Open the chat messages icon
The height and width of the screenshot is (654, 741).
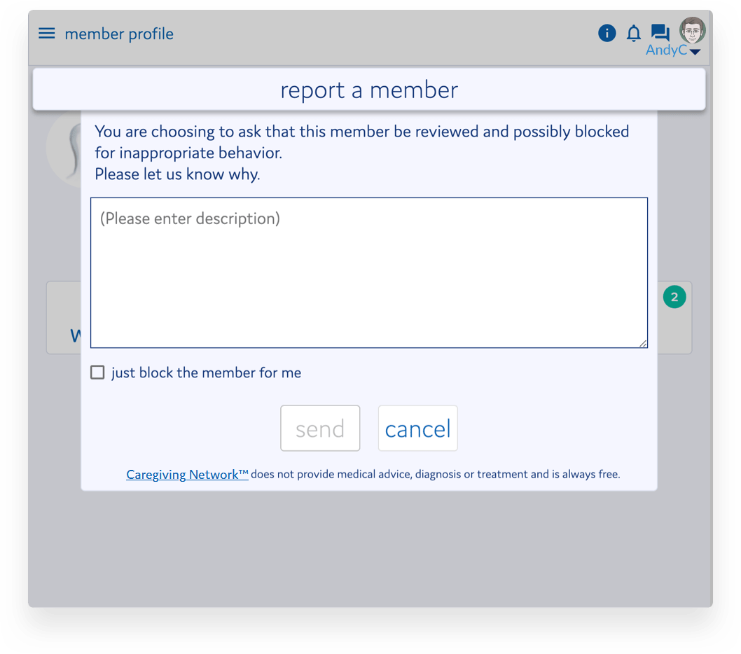(x=660, y=33)
